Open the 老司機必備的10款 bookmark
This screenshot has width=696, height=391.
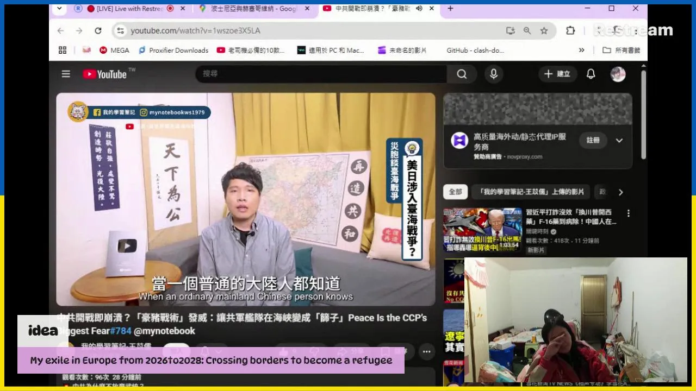[251, 50]
